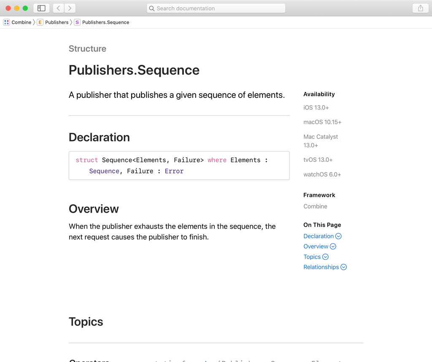Select Publishers in the breadcrumb trail

click(57, 22)
